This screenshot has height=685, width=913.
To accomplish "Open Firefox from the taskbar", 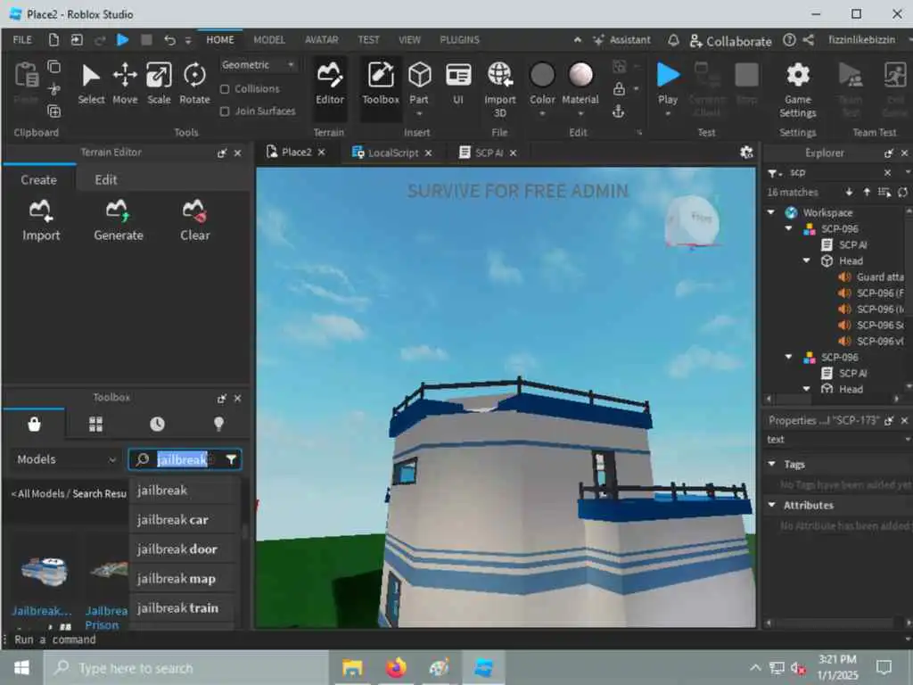I will 396,667.
